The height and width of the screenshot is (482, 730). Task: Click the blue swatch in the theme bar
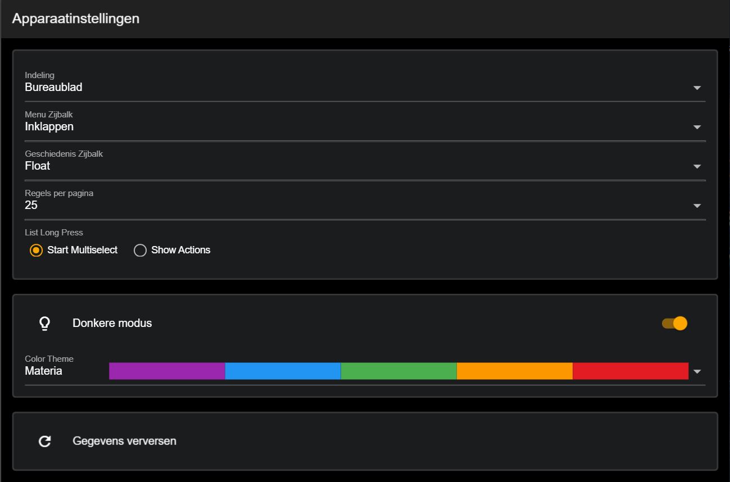[x=283, y=371]
